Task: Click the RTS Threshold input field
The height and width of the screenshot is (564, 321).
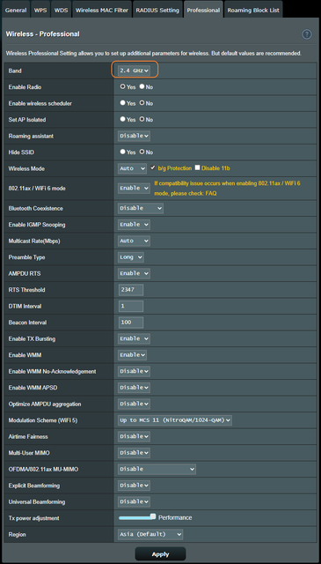Action: tap(131, 290)
